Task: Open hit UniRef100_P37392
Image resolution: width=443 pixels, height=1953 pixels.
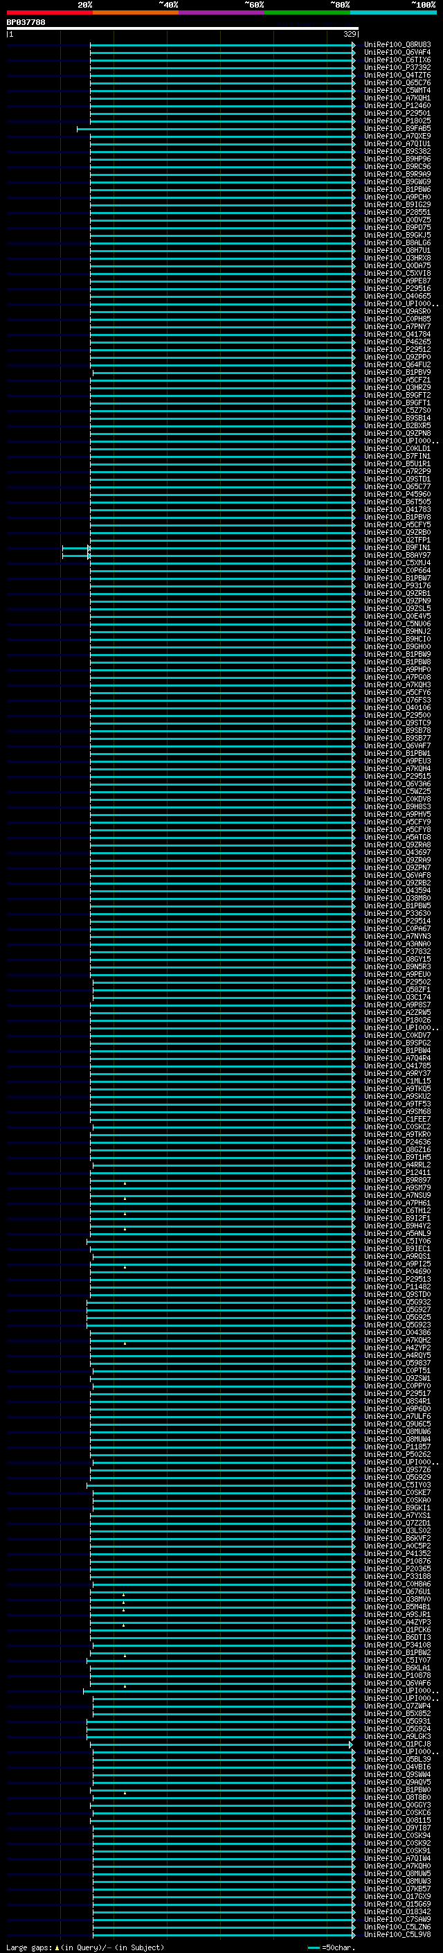Action: tap(397, 67)
